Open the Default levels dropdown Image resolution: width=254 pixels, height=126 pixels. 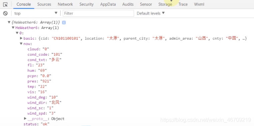click(x=151, y=13)
